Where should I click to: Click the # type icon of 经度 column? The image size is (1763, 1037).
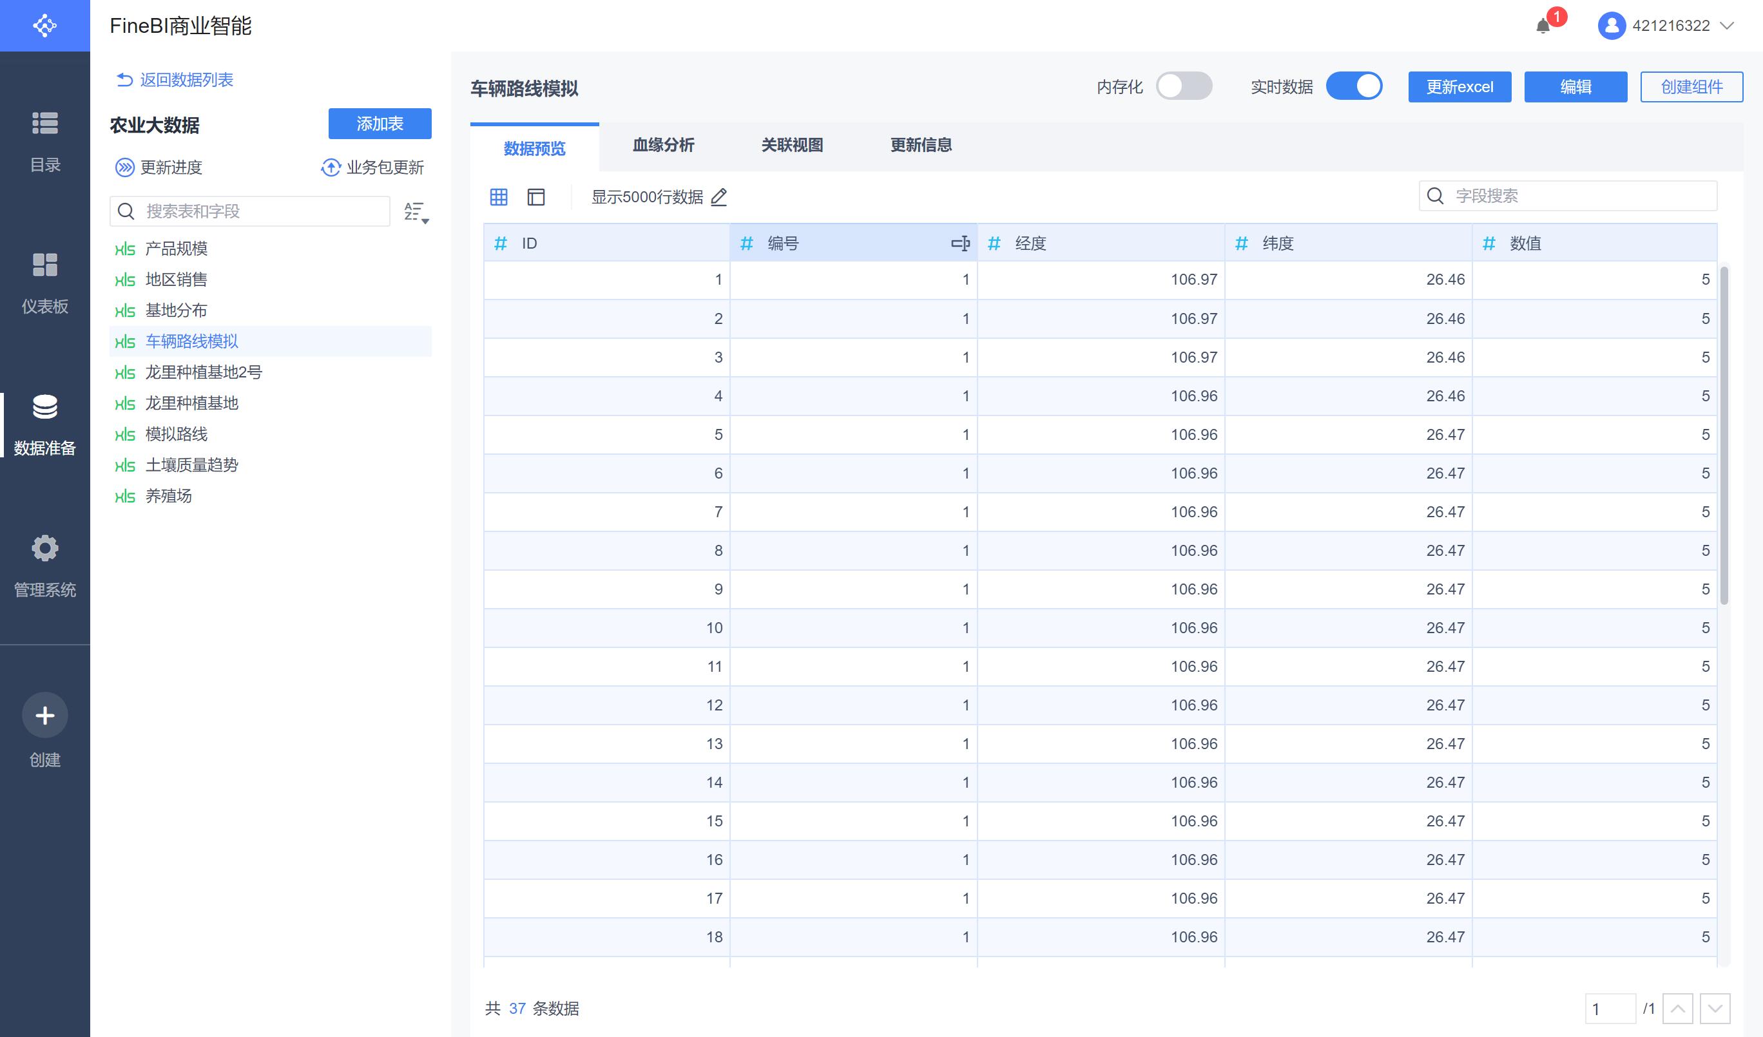[994, 243]
